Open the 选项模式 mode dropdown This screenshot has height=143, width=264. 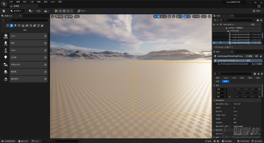16,11
